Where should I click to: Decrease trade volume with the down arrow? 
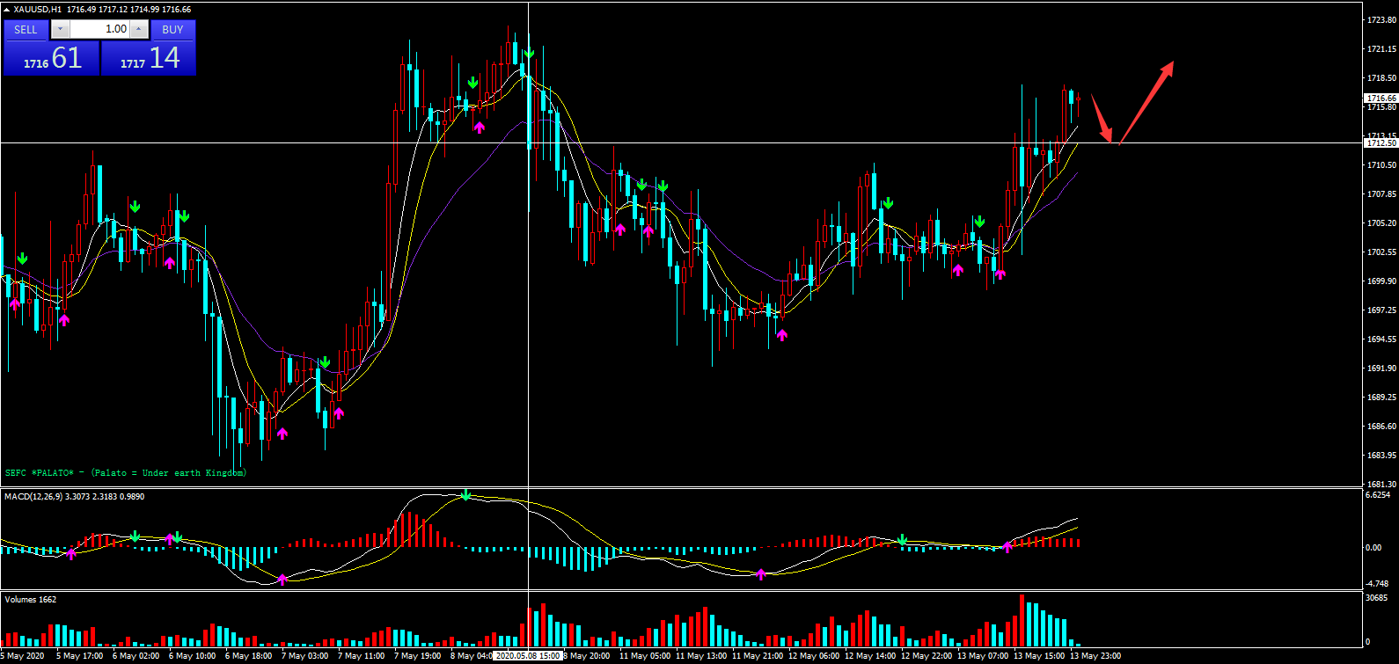pos(60,29)
